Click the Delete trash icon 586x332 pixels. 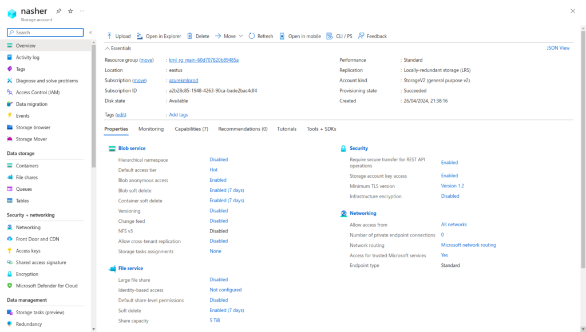[191, 36]
